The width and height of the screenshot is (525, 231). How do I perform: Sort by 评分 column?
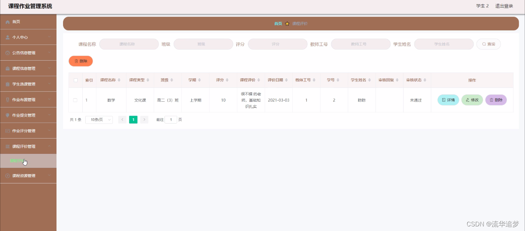[227, 80]
